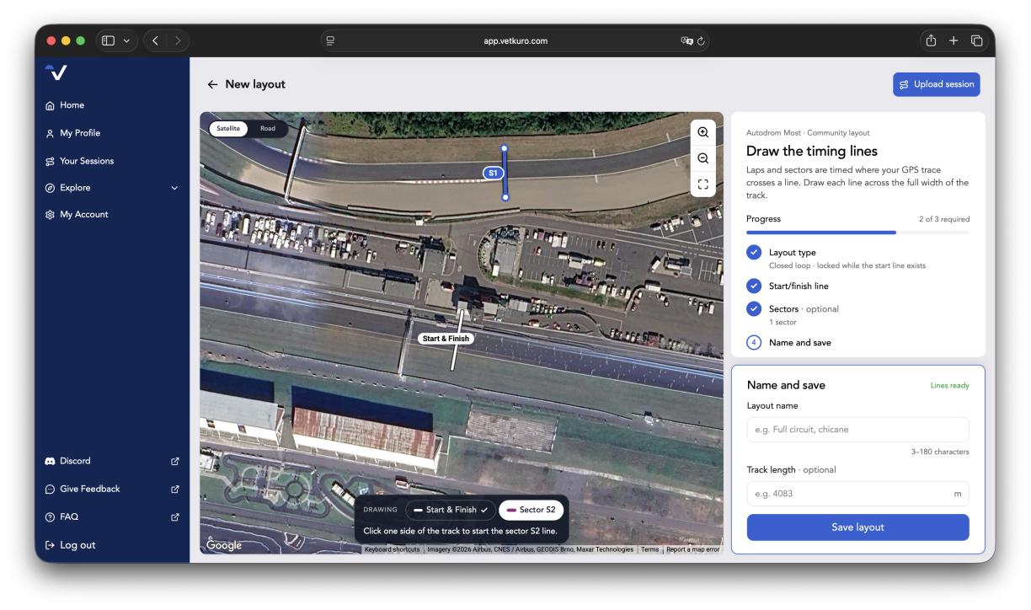Click the FAQ external link icon

pyautogui.click(x=175, y=516)
